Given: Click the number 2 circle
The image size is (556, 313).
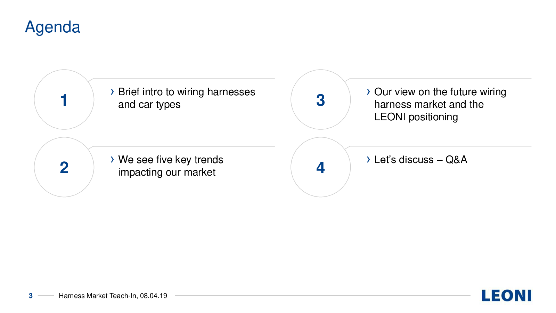Looking at the screenshot, I should coord(64,167).
